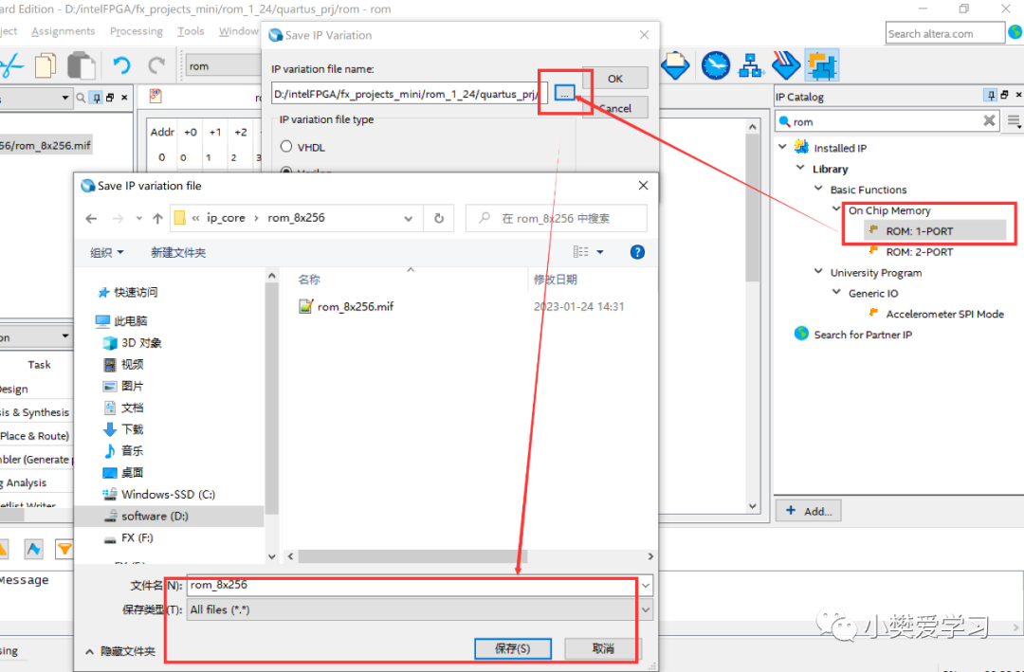Click Search for Partner IP

point(863,335)
